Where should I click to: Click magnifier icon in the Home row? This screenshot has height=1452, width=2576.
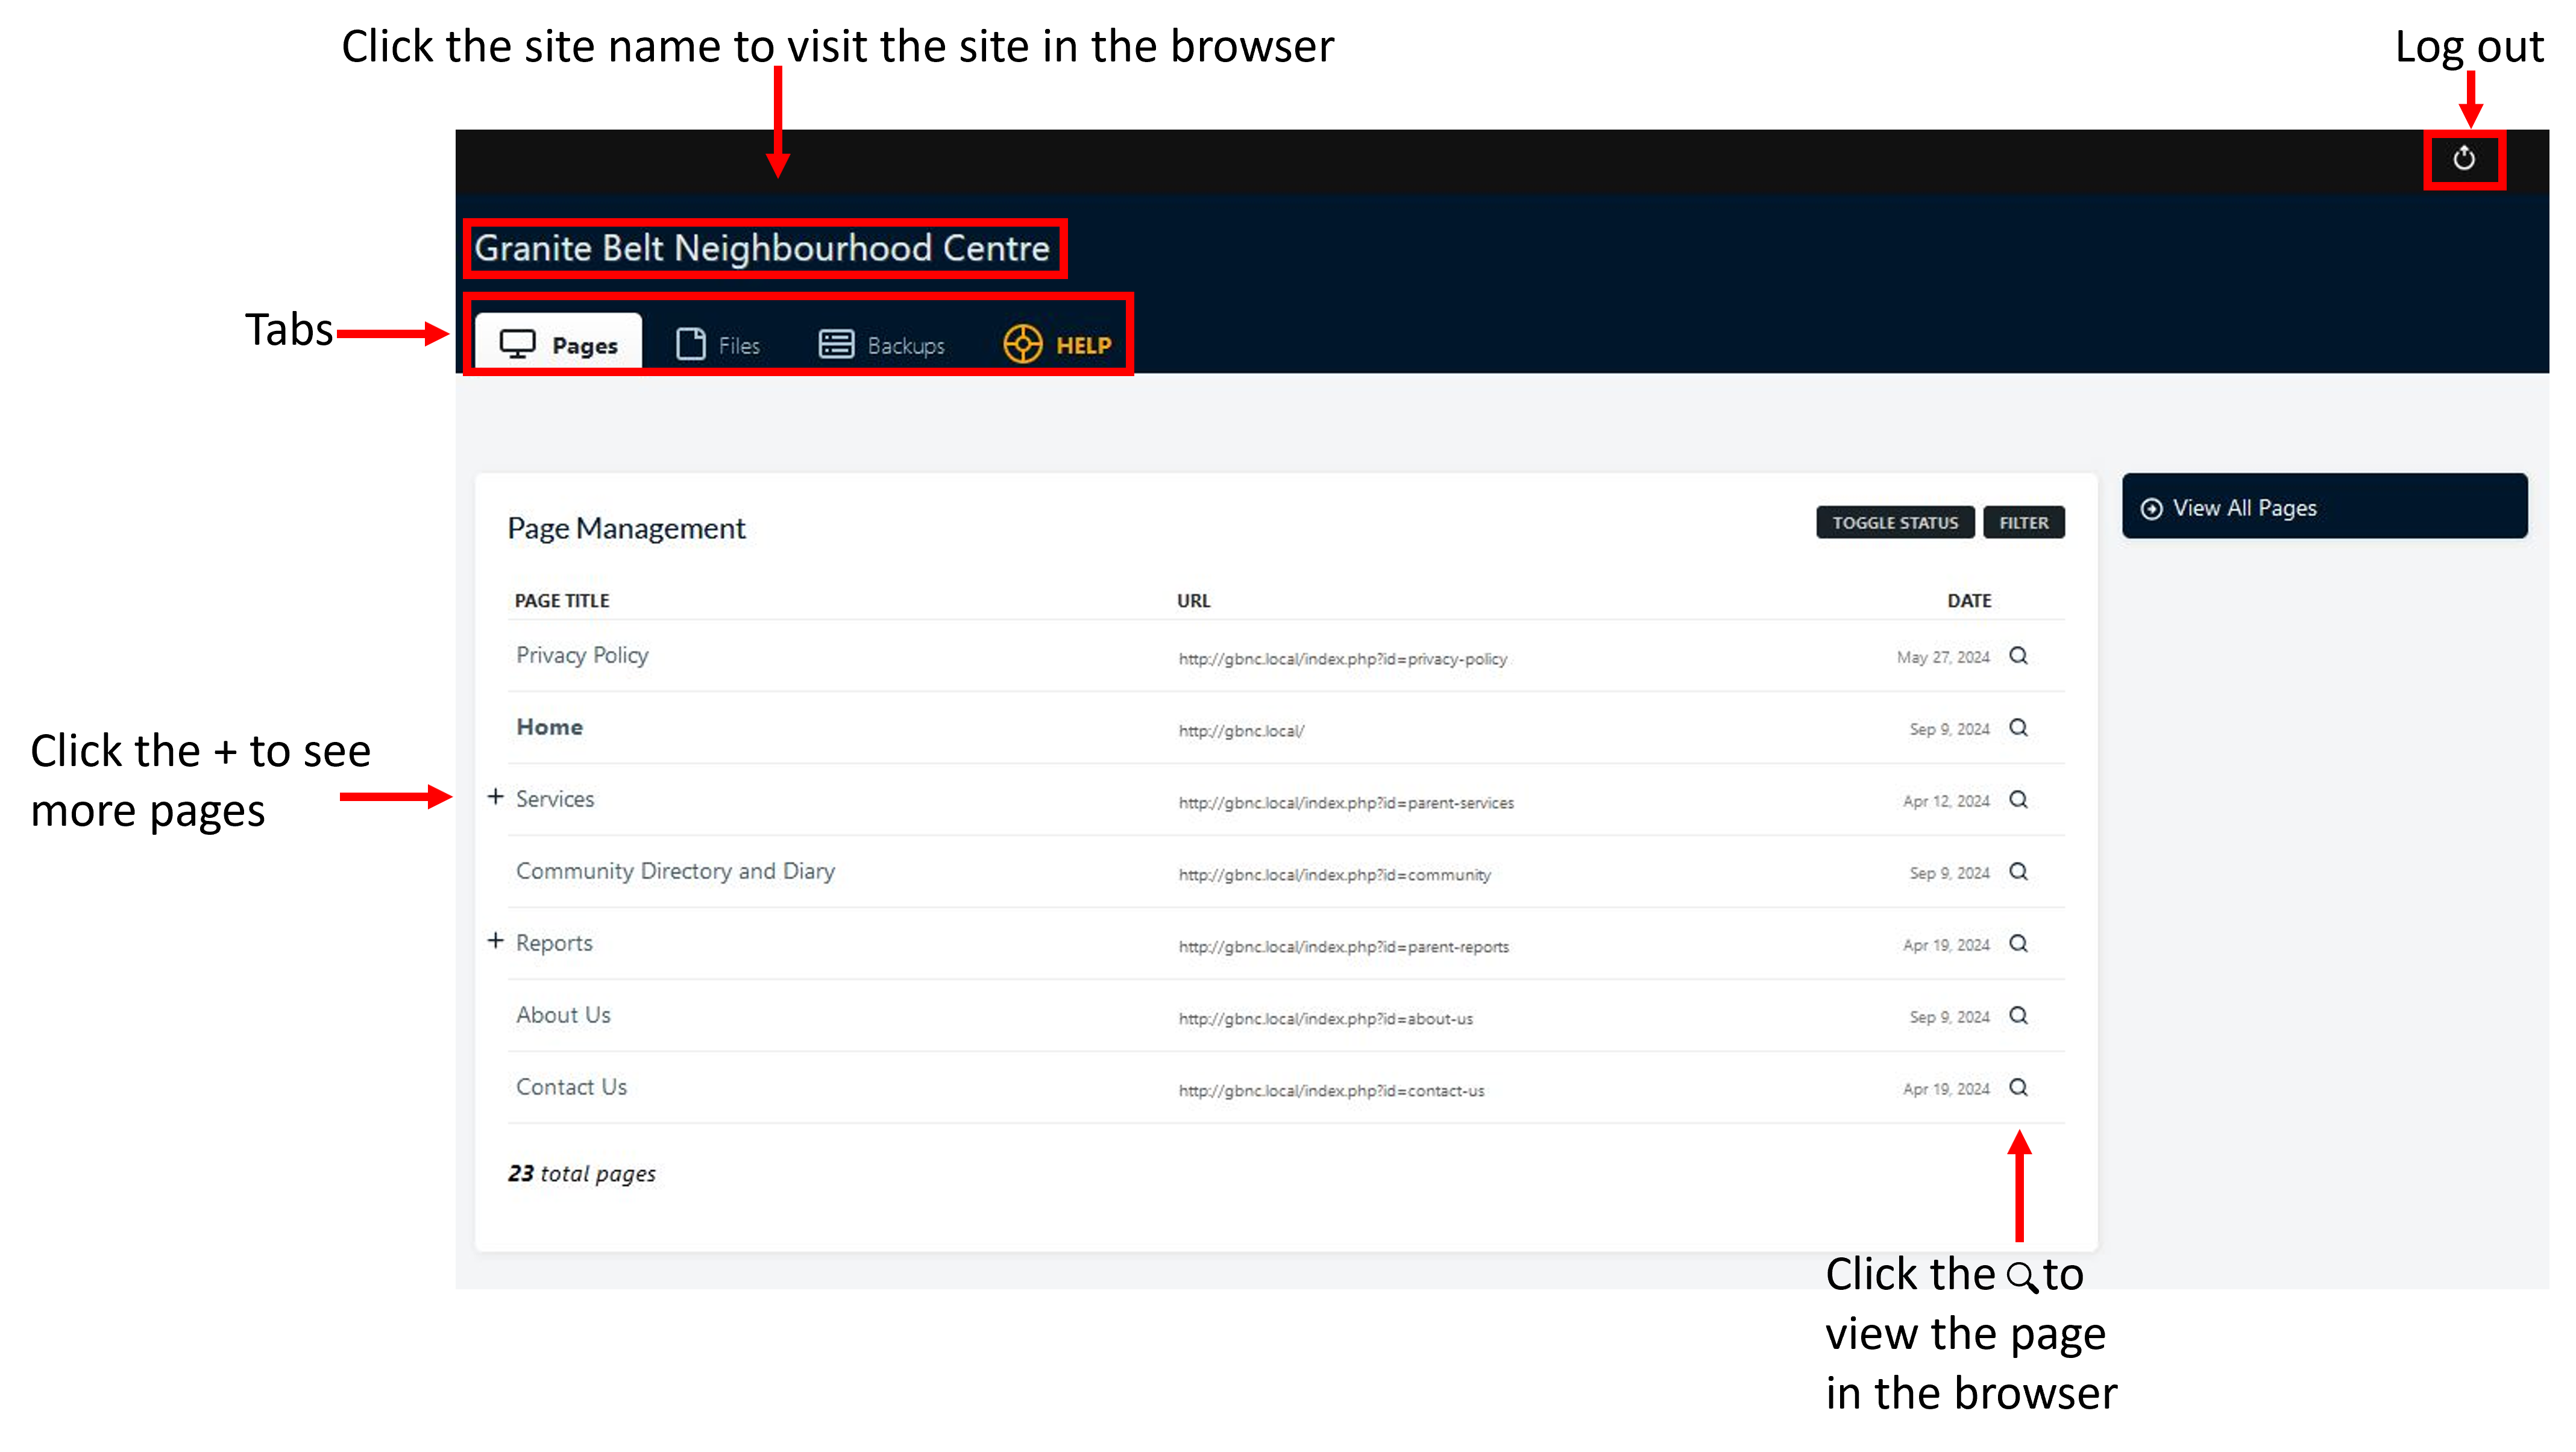2018,728
